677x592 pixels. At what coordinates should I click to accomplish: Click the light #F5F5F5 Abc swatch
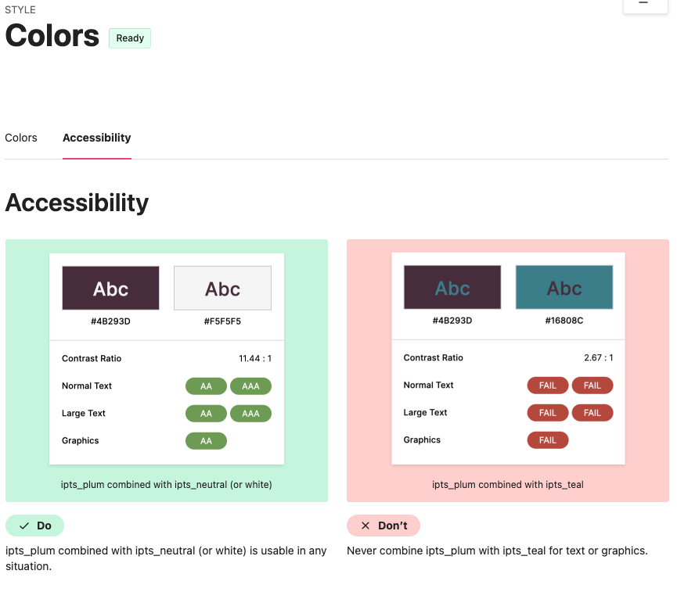tap(222, 289)
